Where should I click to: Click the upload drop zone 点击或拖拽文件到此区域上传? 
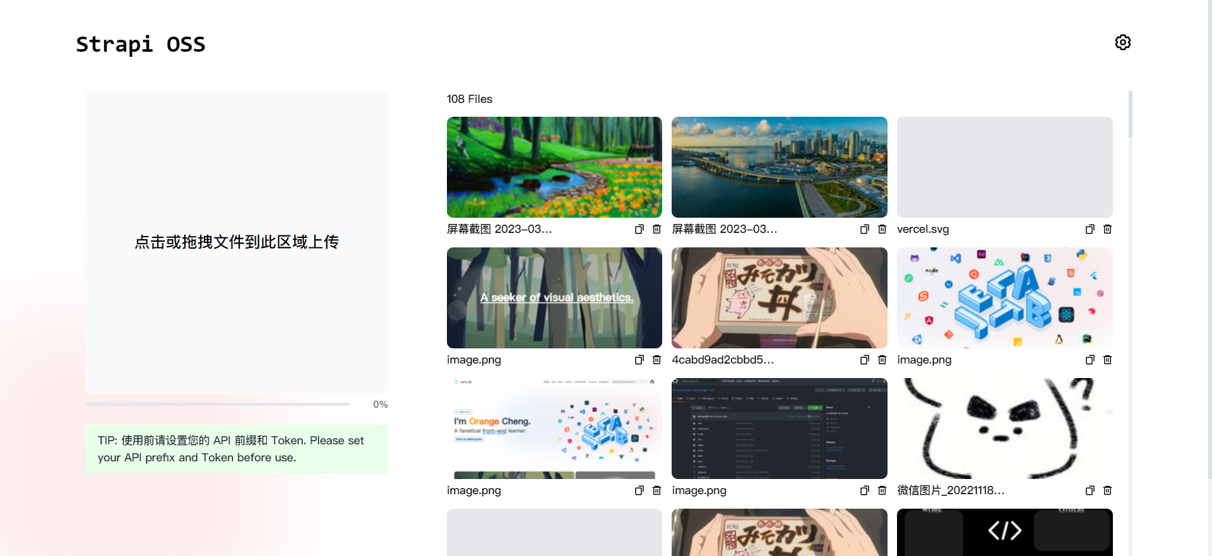tap(237, 242)
